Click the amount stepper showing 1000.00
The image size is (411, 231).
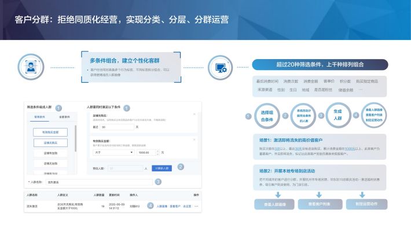coord(148,152)
